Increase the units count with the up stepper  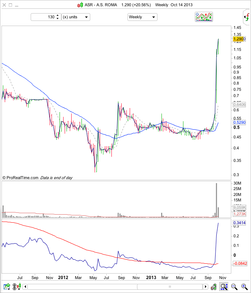click(x=57, y=15)
